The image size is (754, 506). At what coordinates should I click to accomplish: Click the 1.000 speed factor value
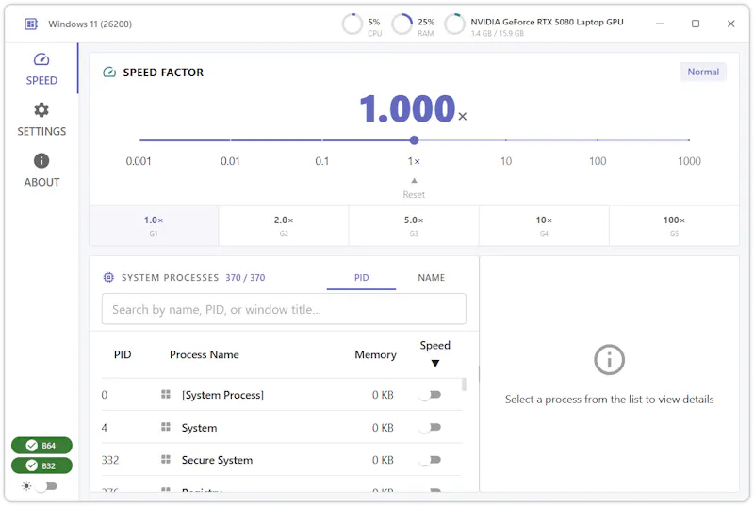point(407,108)
